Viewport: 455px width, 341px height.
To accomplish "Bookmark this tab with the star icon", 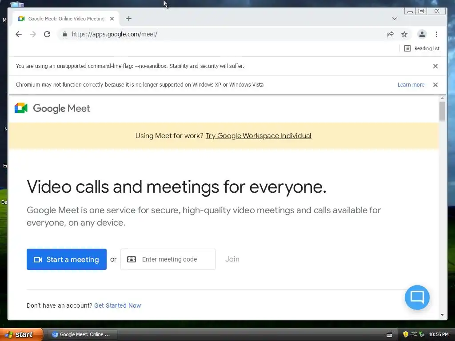I will (x=404, y=34).
